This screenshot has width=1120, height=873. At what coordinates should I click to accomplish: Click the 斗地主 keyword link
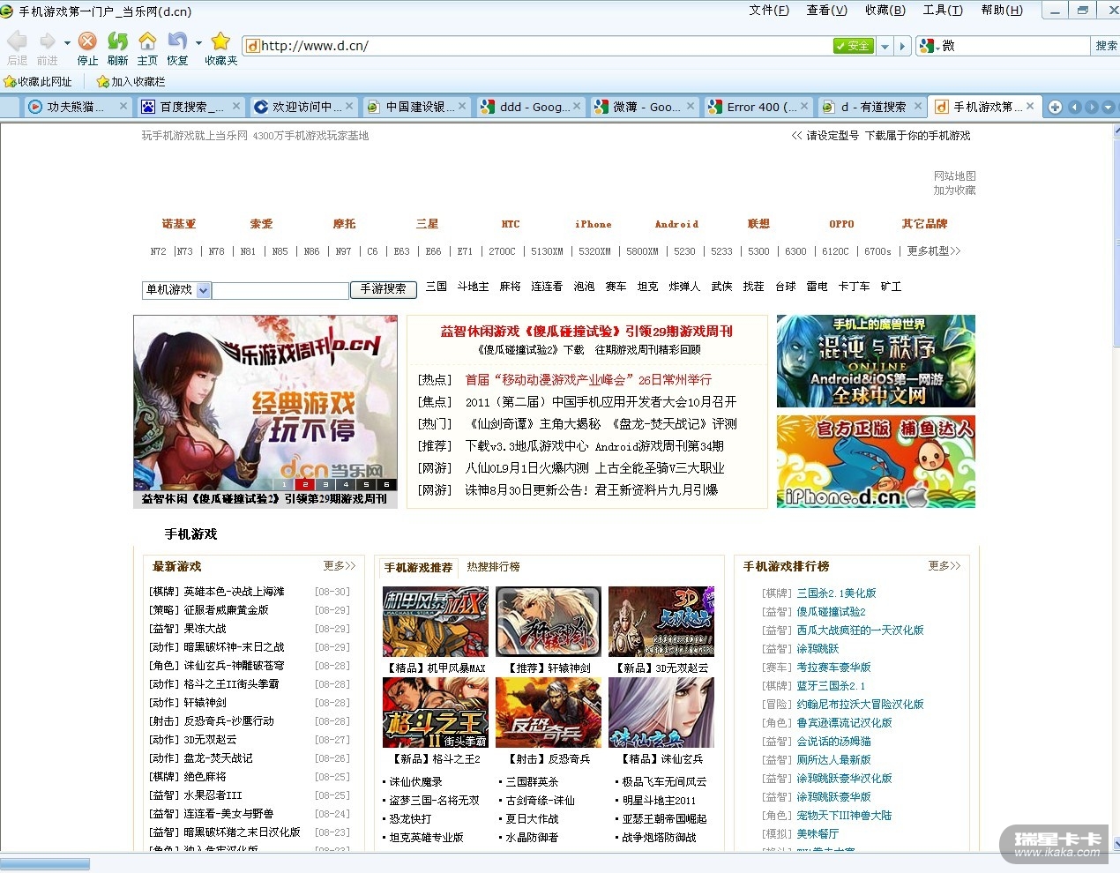(x=473, y=287)
